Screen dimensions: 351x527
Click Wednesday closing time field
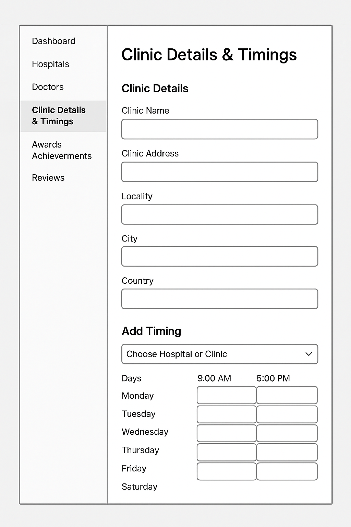coord(287,433)
